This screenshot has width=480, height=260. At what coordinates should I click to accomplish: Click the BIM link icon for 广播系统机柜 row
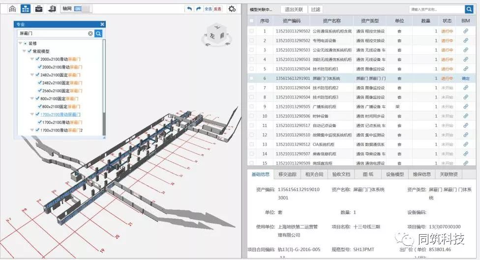(466, 107)
